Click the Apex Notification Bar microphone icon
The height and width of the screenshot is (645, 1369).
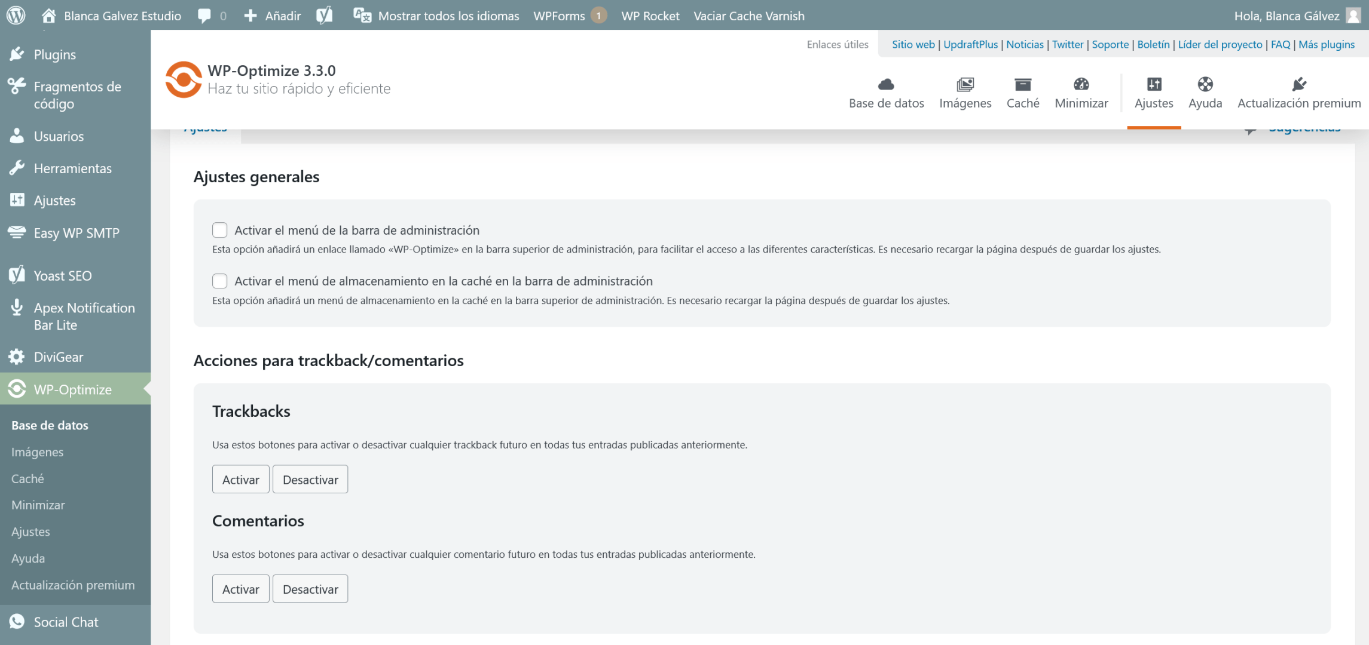tap(17, 308)
